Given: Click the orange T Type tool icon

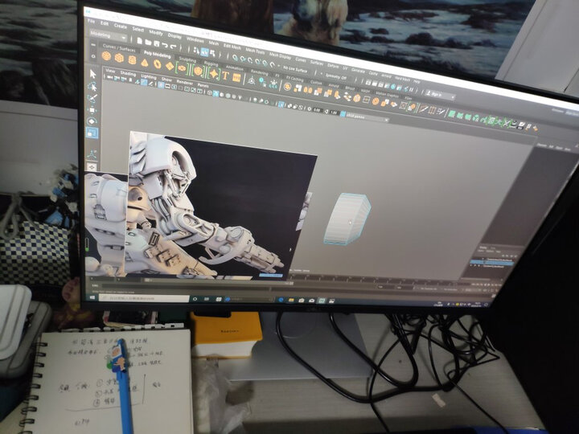Looking at the screenshot, I should (225, 76).
